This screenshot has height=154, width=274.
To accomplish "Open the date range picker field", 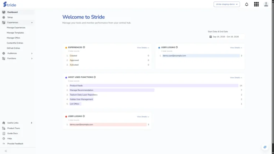I will 226,37.
